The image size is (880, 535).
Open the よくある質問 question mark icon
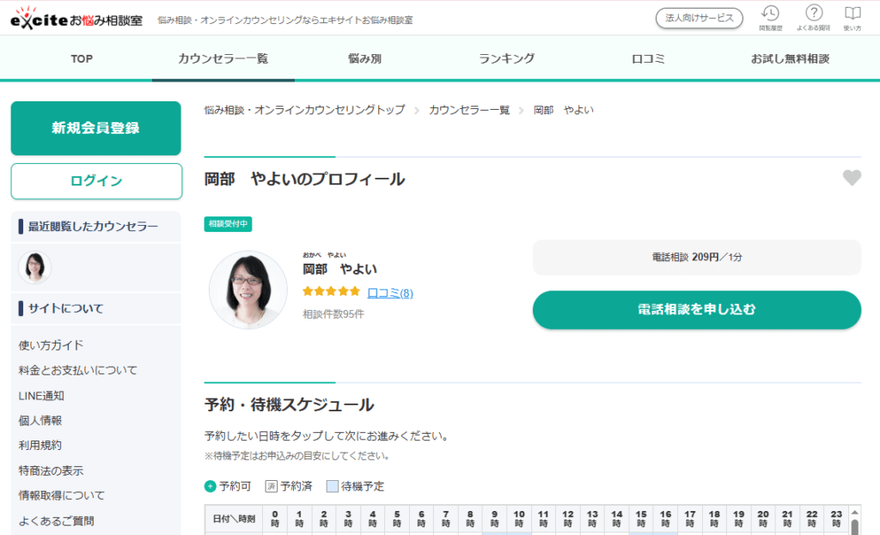[x=813, y=15]
